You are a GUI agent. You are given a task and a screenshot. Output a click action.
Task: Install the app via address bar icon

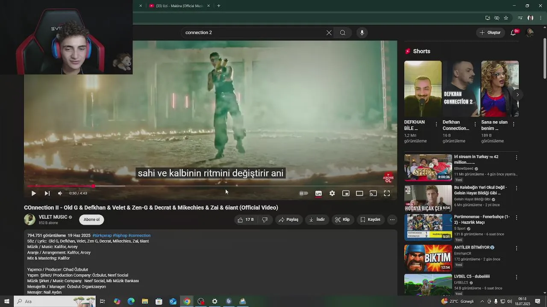488,18
